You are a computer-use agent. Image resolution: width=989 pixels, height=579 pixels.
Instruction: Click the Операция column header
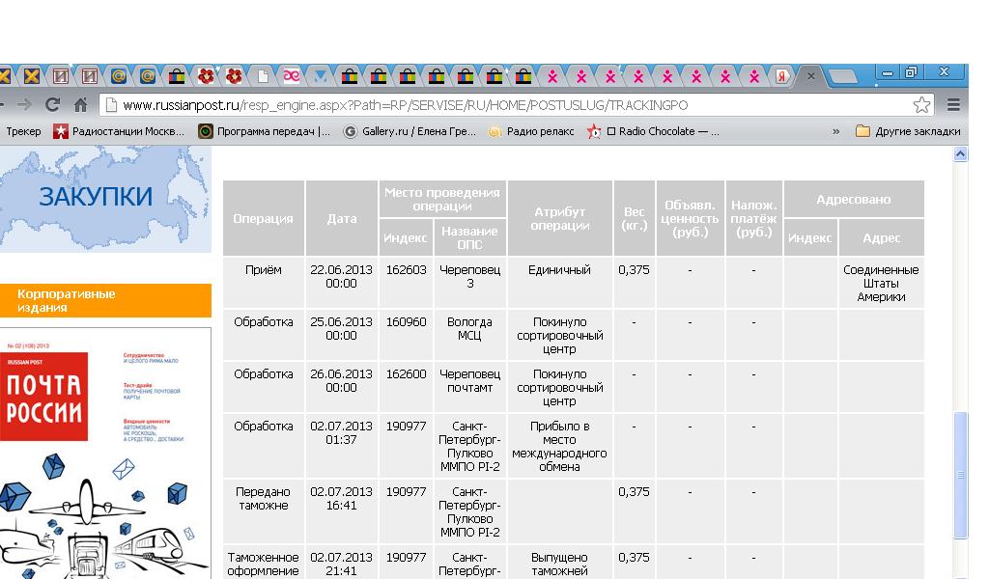[264, 218]
